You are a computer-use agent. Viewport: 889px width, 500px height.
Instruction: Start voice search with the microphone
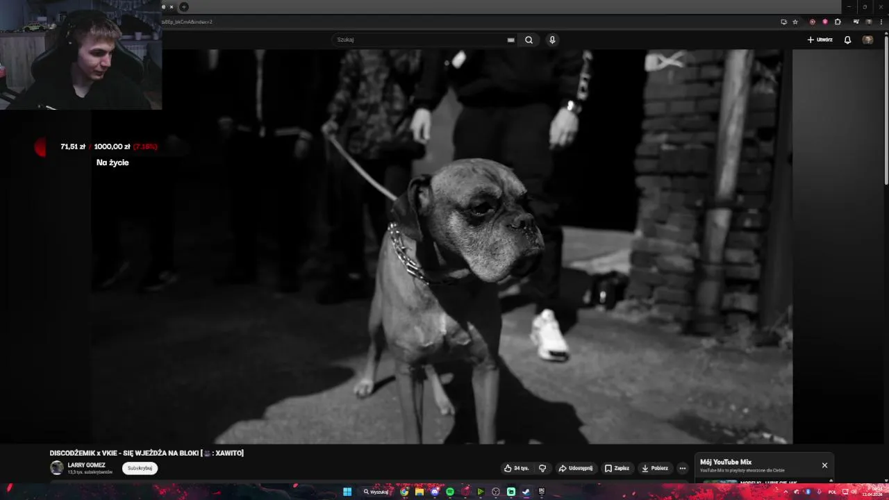(x=552, y=40)
